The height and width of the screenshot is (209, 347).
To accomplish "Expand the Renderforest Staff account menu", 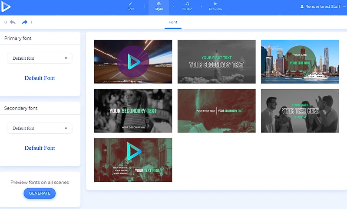I will pyautogui.click(x=344, y=6).
